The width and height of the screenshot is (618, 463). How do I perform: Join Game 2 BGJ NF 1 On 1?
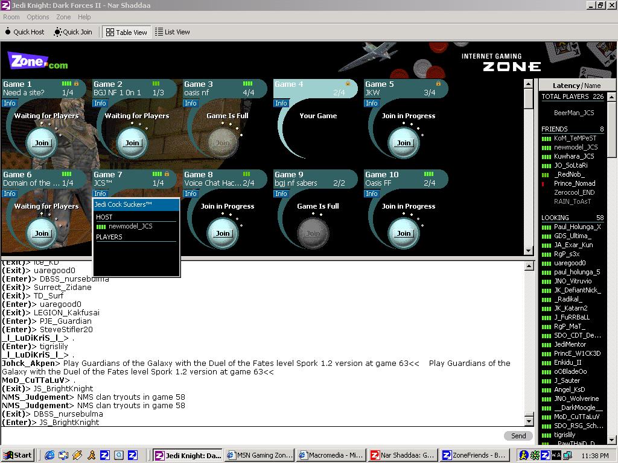pyautogui.click(x=132, y=143)
